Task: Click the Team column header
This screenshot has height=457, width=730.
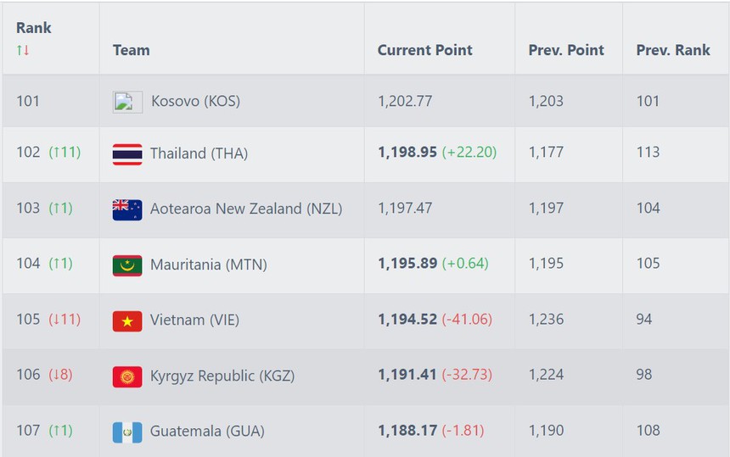Action: (132, 50)
